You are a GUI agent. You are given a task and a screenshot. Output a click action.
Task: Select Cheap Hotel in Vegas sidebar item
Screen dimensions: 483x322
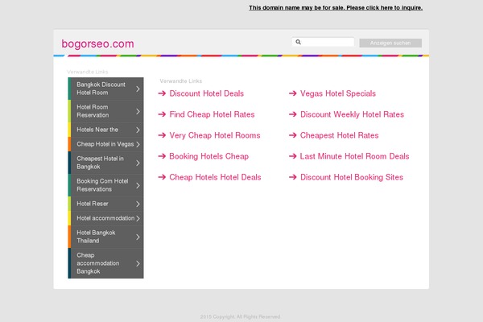point(105,144)
